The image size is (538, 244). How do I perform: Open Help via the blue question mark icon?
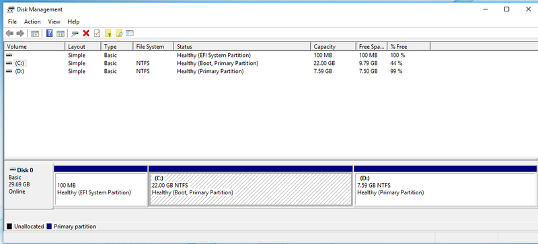pyautogui.click(x=49, y=34)
